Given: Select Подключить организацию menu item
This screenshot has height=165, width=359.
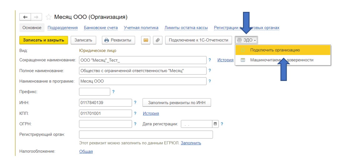Looking at the screenshot, I should 275,50.
